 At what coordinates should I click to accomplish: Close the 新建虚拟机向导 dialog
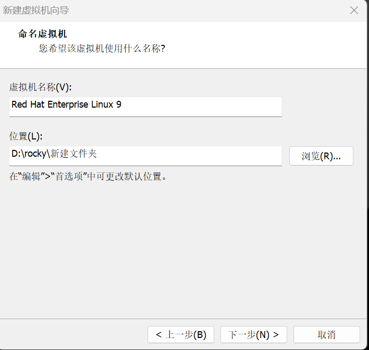(354, 10)
